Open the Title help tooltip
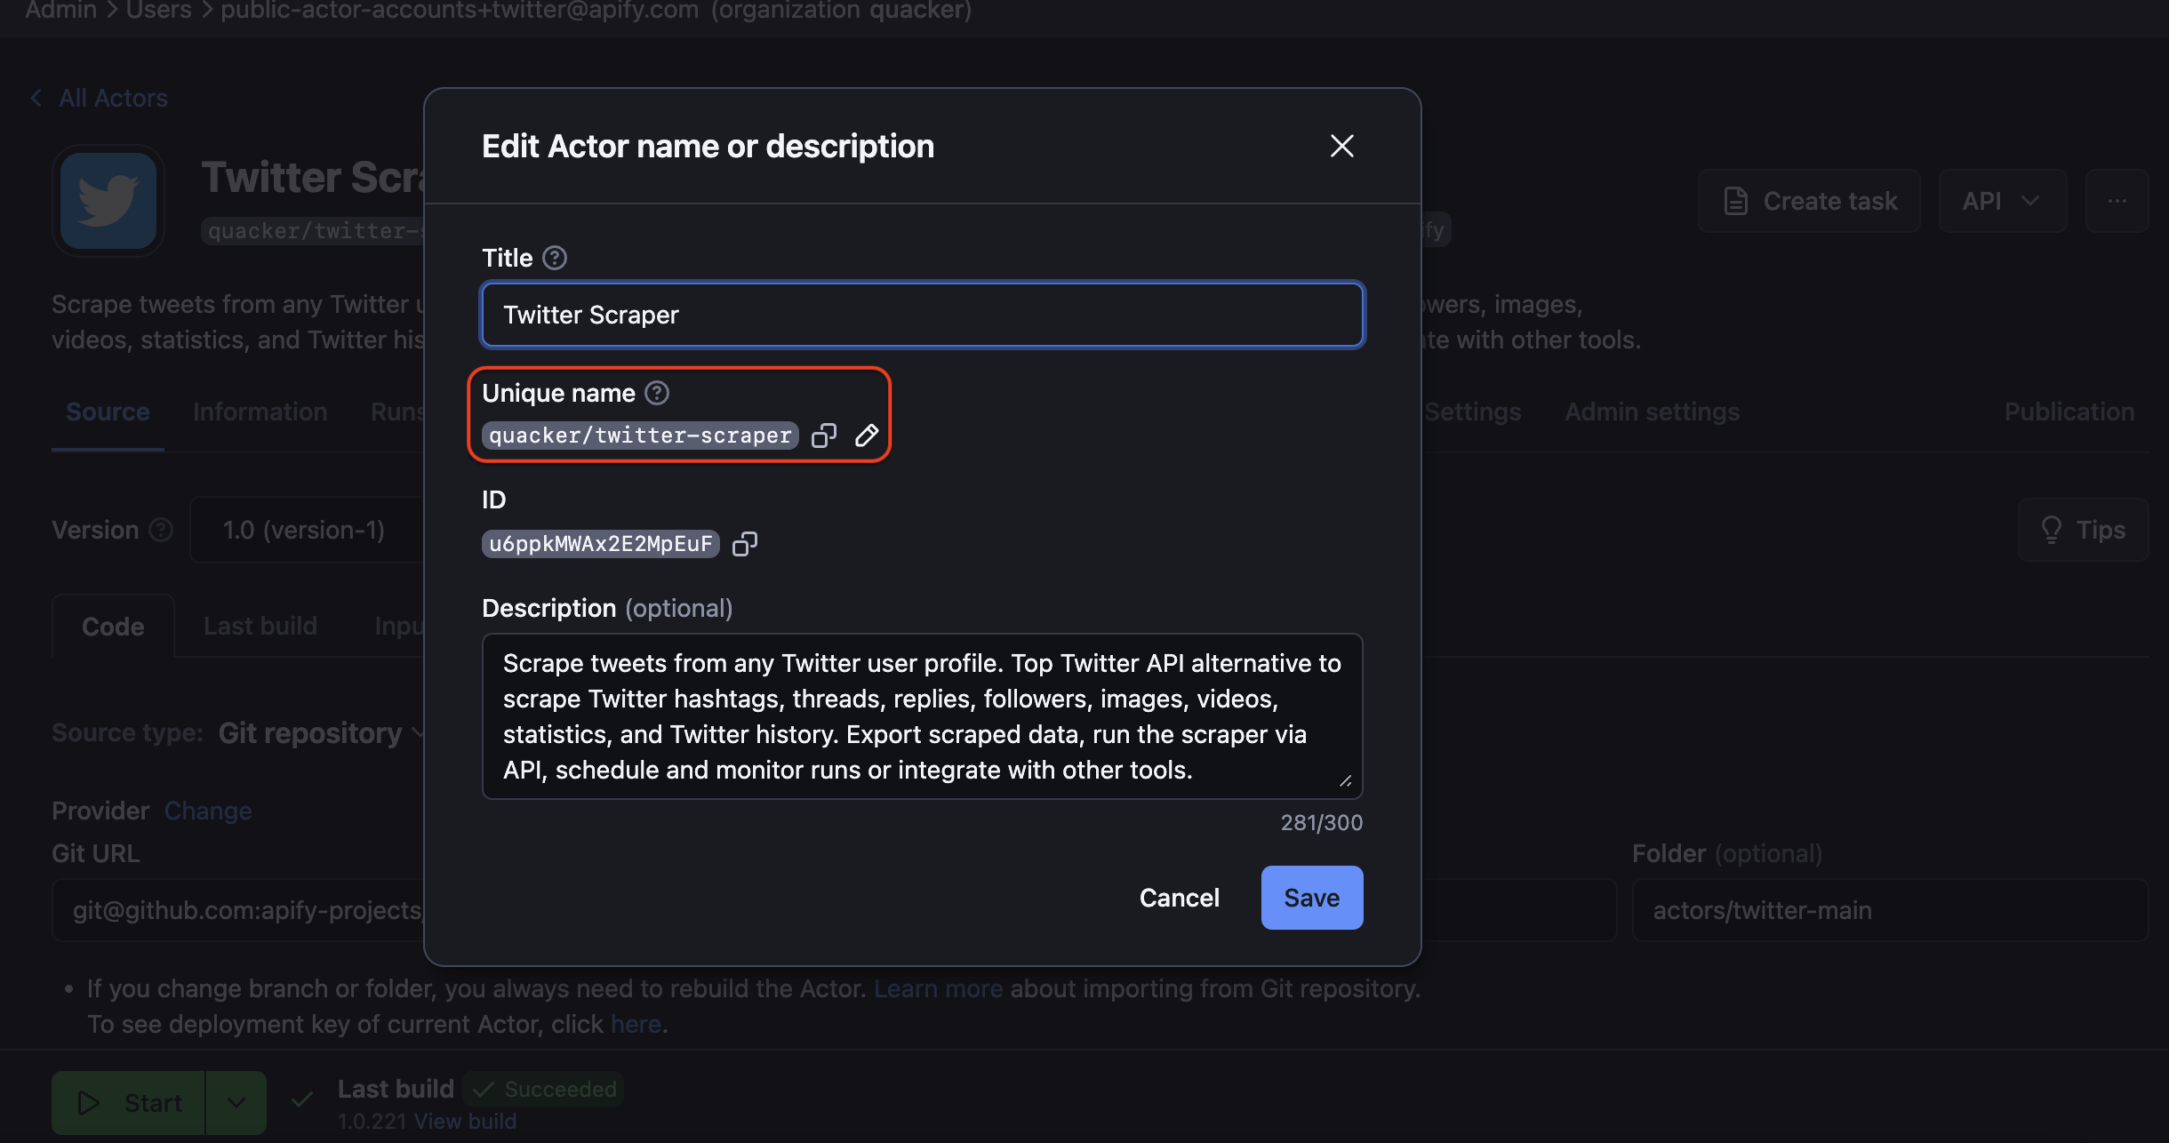The width and height of the screenshot is (2169, 1143). click(555, 258)
